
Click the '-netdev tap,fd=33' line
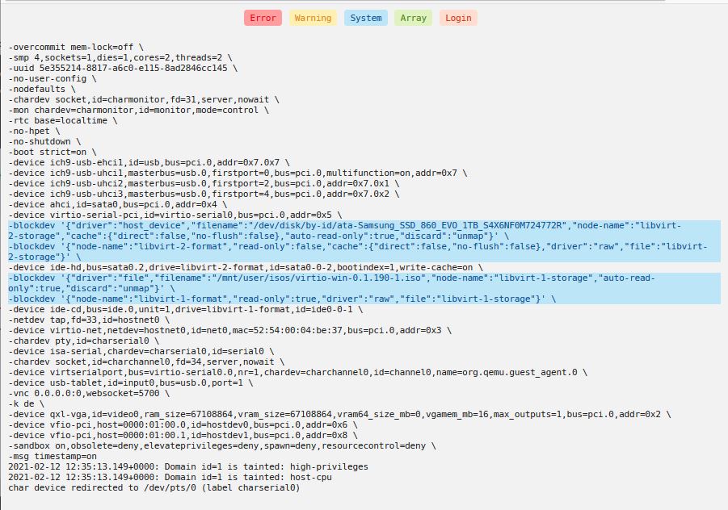(89, 320)
